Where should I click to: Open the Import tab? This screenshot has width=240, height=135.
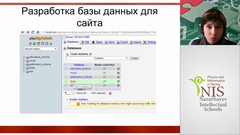pos(136,42)
